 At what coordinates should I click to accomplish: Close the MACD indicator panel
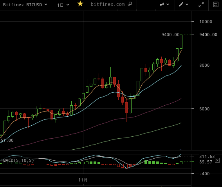click(217, 161)
